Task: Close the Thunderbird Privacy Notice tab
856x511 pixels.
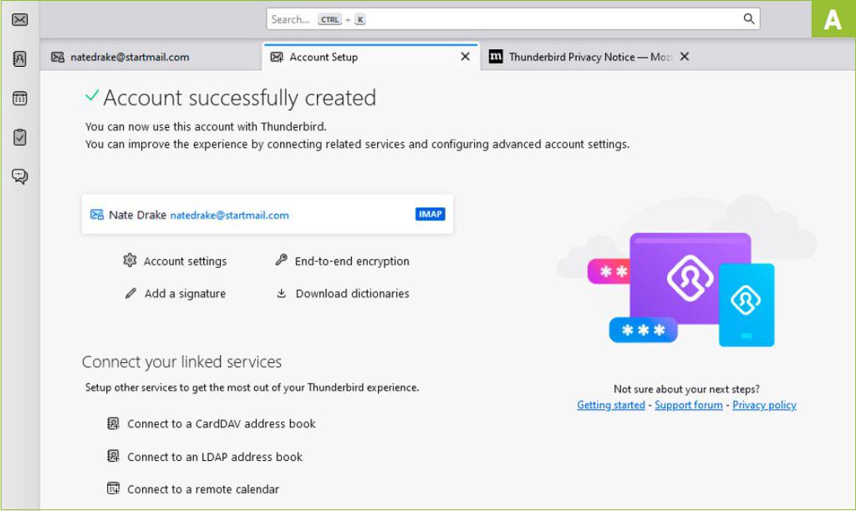Action: [x=685, y=57]
